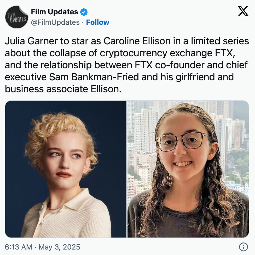The height and width of the screenshot is (255, 255).
Task: Click the tortoiseshell glasses in right photo
Action: coord(182,141)
